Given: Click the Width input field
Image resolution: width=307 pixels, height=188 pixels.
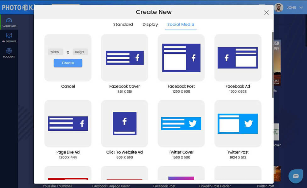Looking at the screenshot, I should pos(55,52).
